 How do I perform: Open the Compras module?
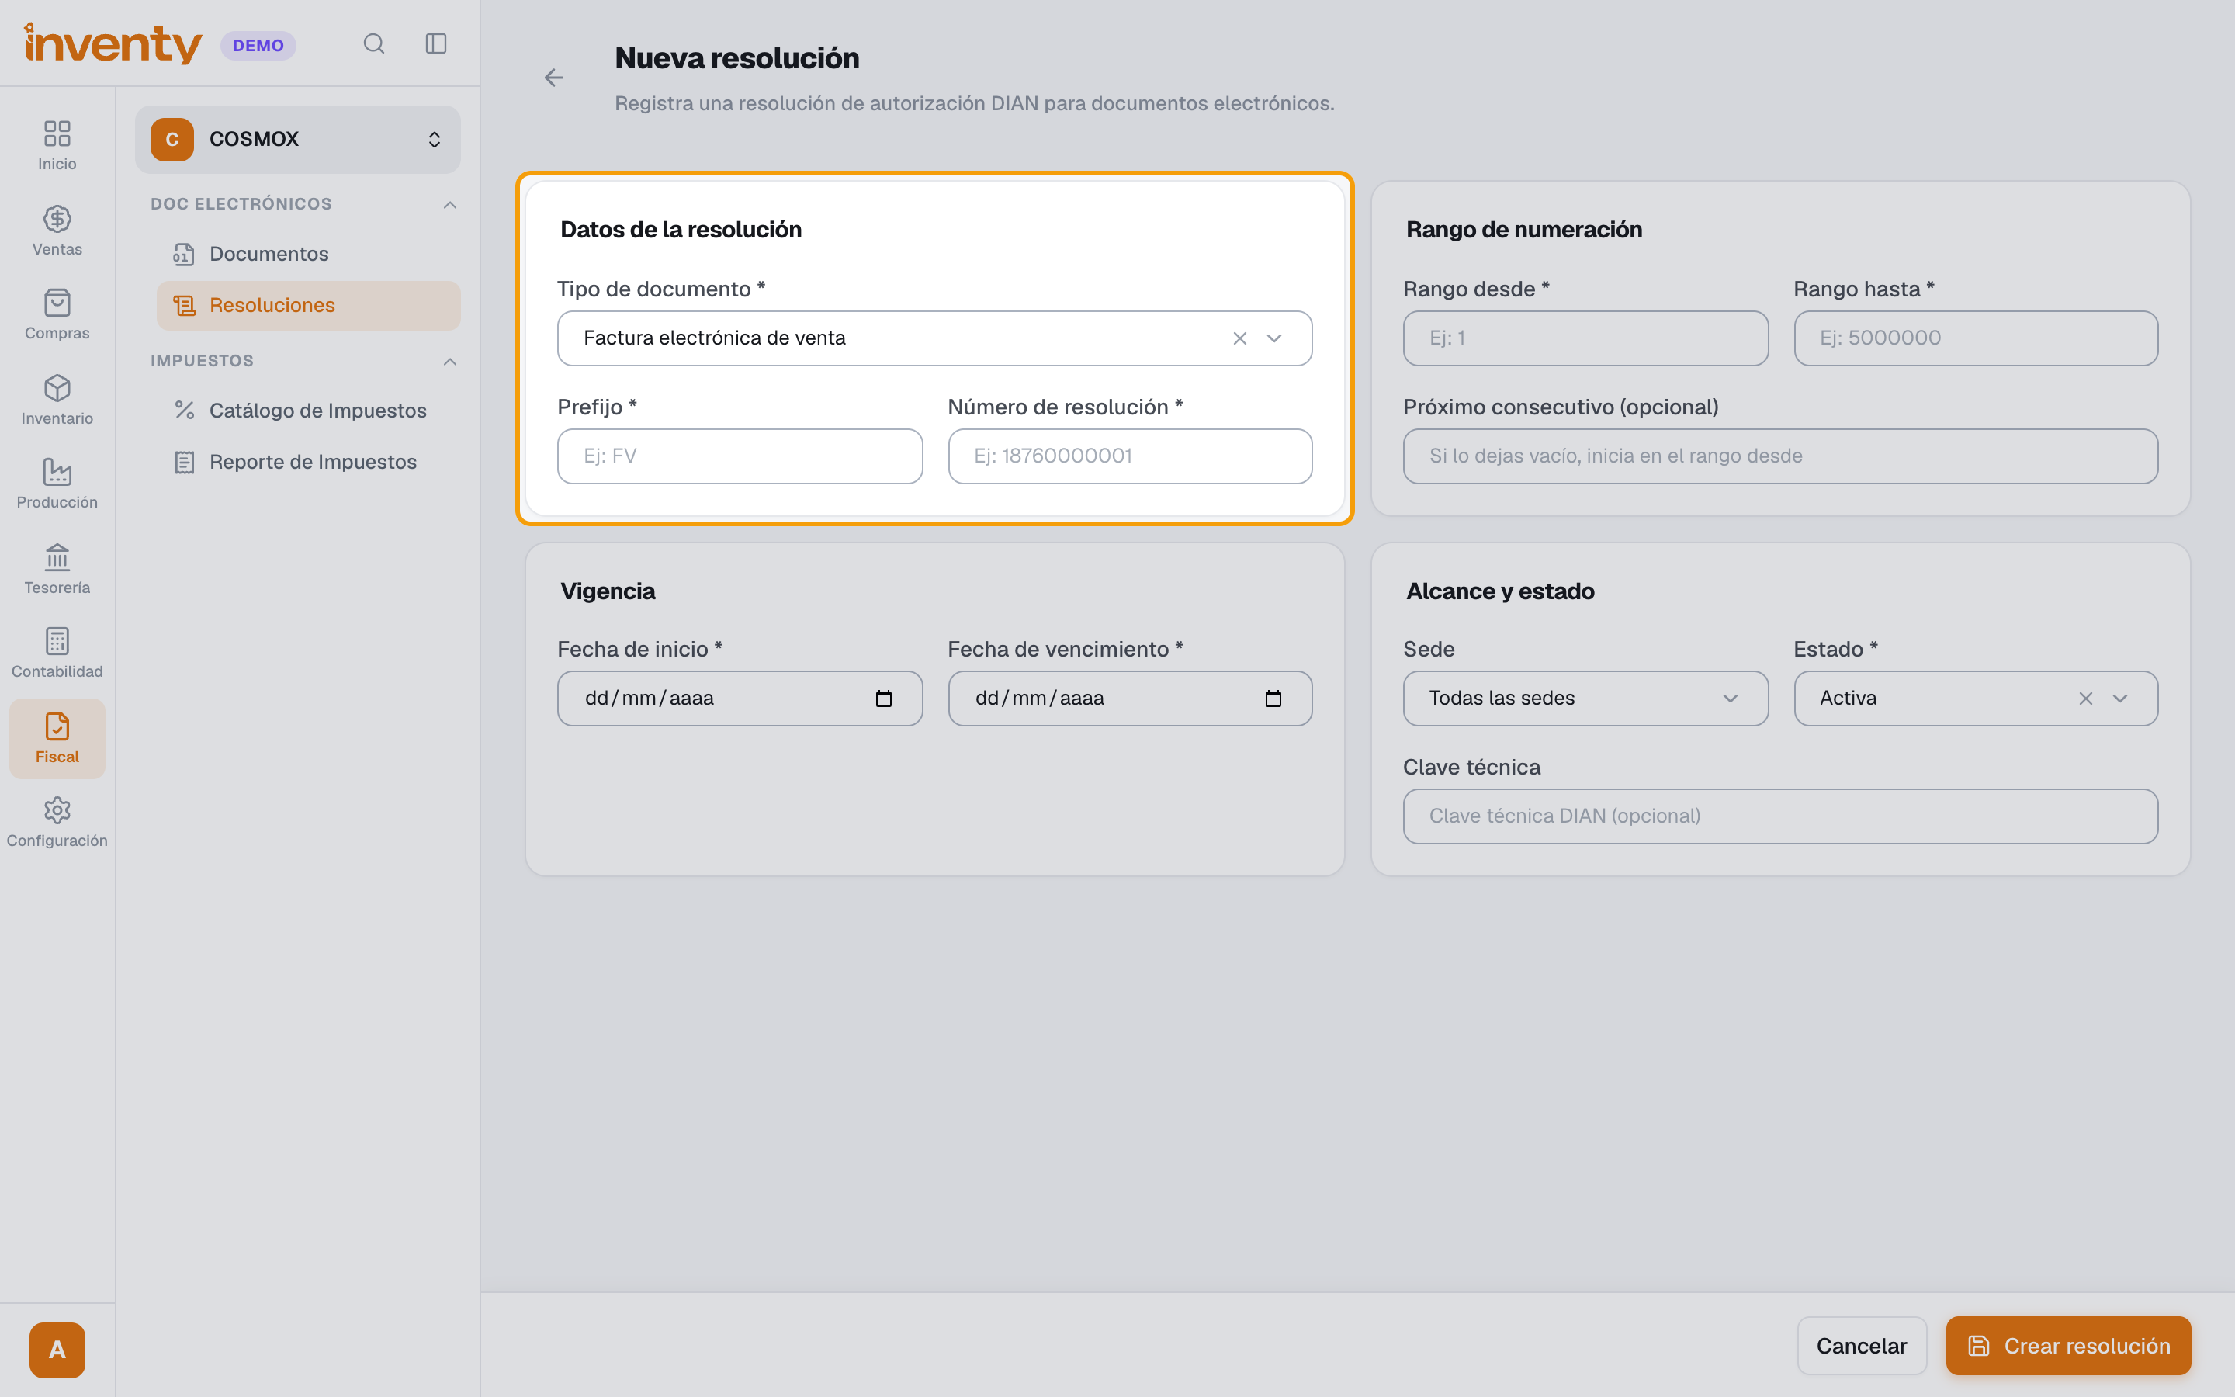point(57,314)
